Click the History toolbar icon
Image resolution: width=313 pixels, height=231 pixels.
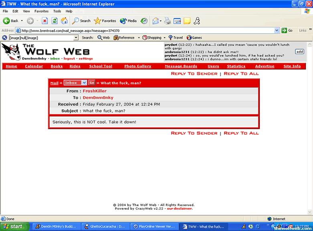click(143, 21)
